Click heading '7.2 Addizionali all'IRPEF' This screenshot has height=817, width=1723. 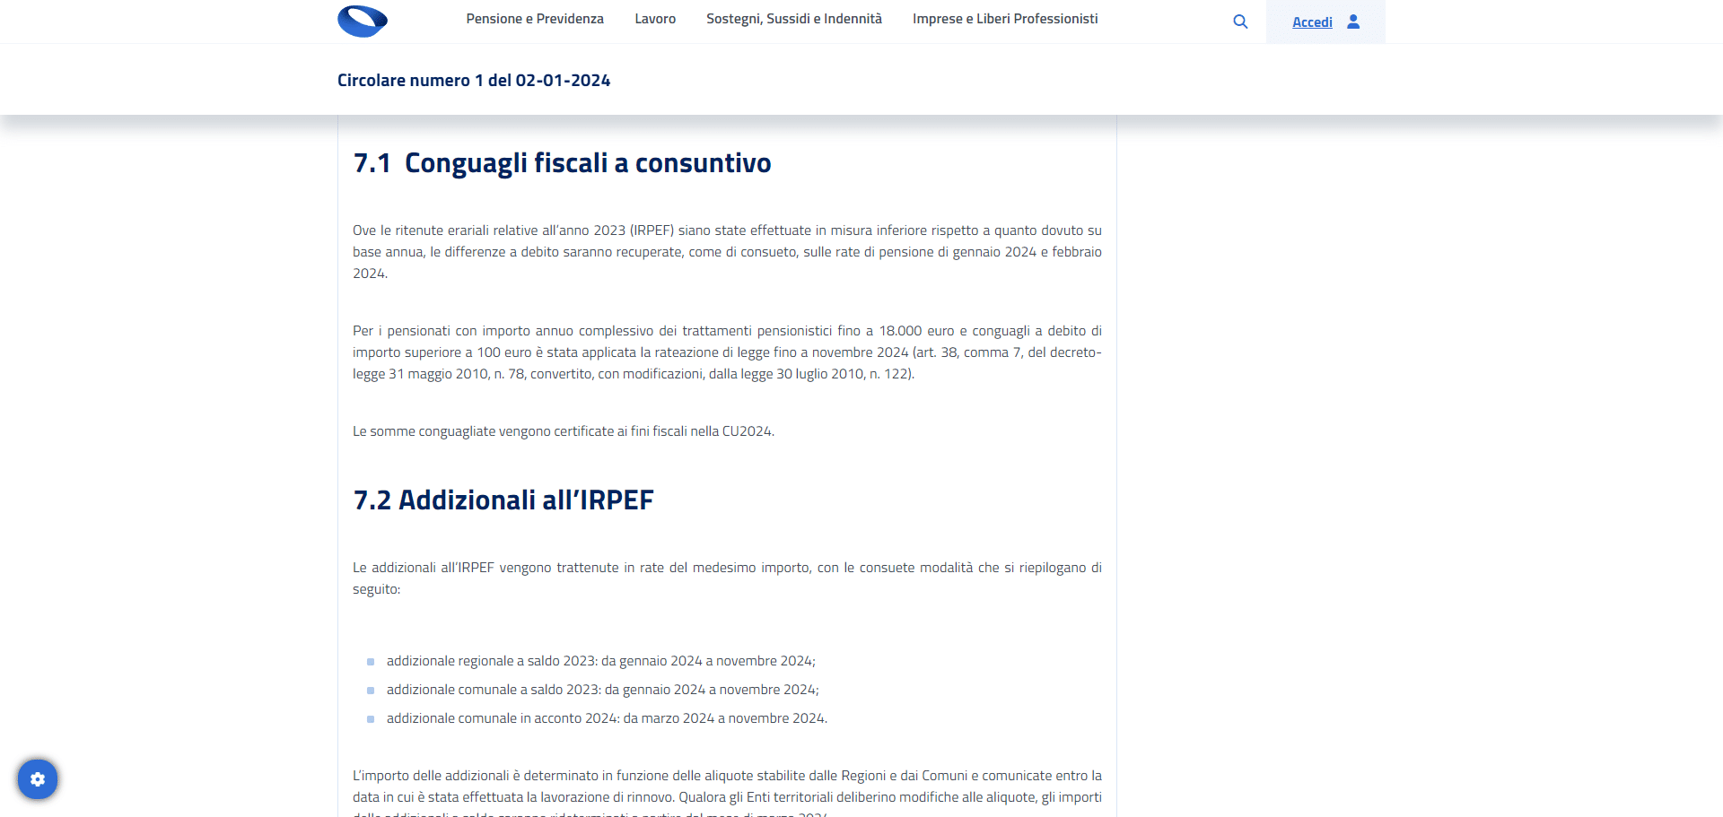(x=503, y=500)
